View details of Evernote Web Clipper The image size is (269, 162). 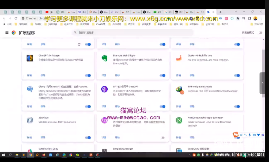[x=104, y=76]
